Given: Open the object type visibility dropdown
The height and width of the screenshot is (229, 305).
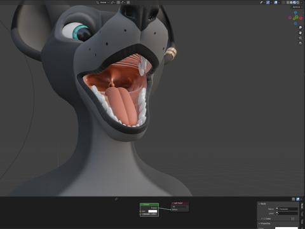Looking at the screenshot, I should (262, 3).
